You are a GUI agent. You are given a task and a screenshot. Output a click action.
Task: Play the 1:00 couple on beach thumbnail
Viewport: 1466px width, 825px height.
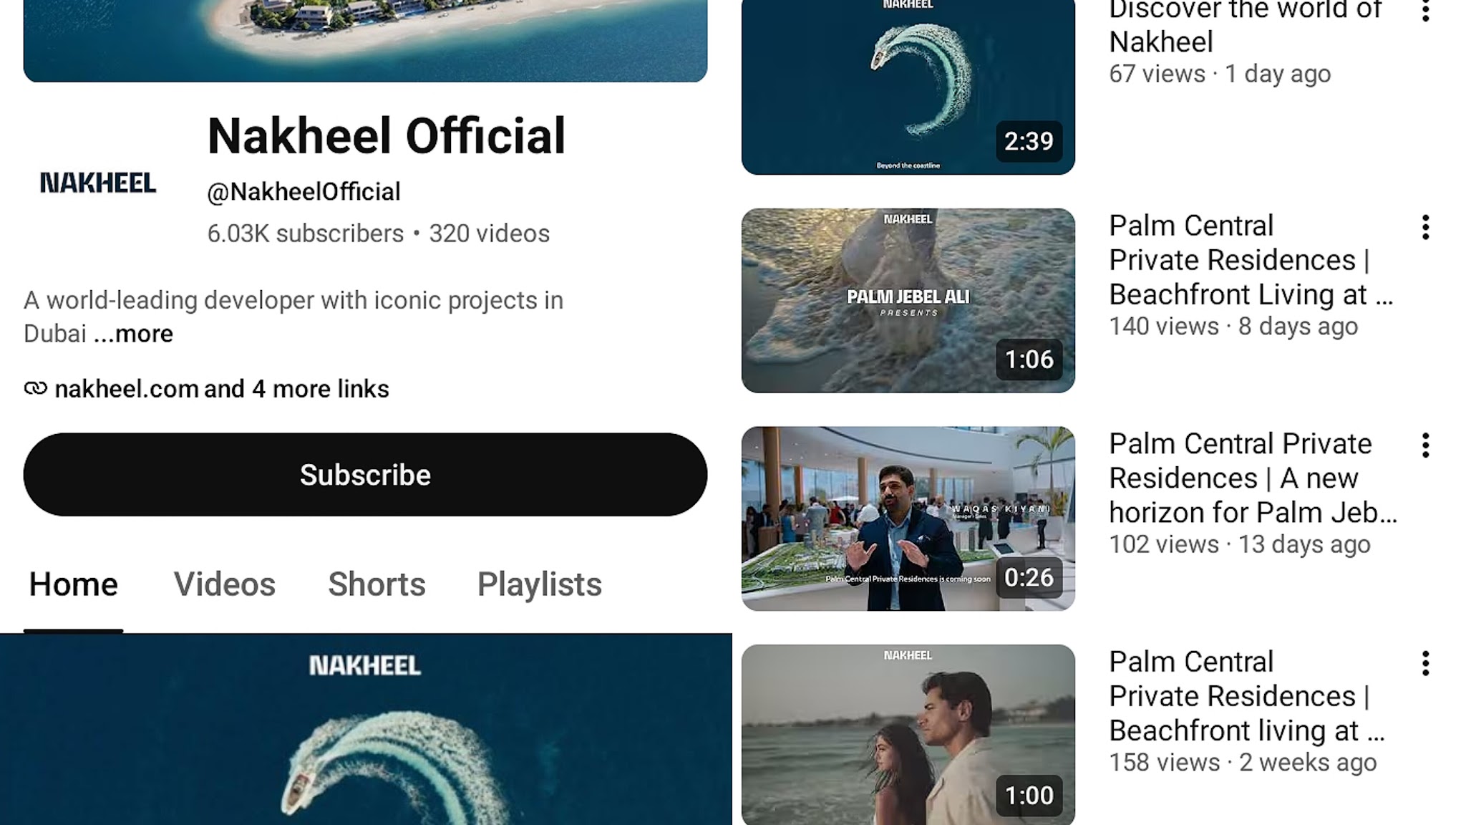click(908, 735)
